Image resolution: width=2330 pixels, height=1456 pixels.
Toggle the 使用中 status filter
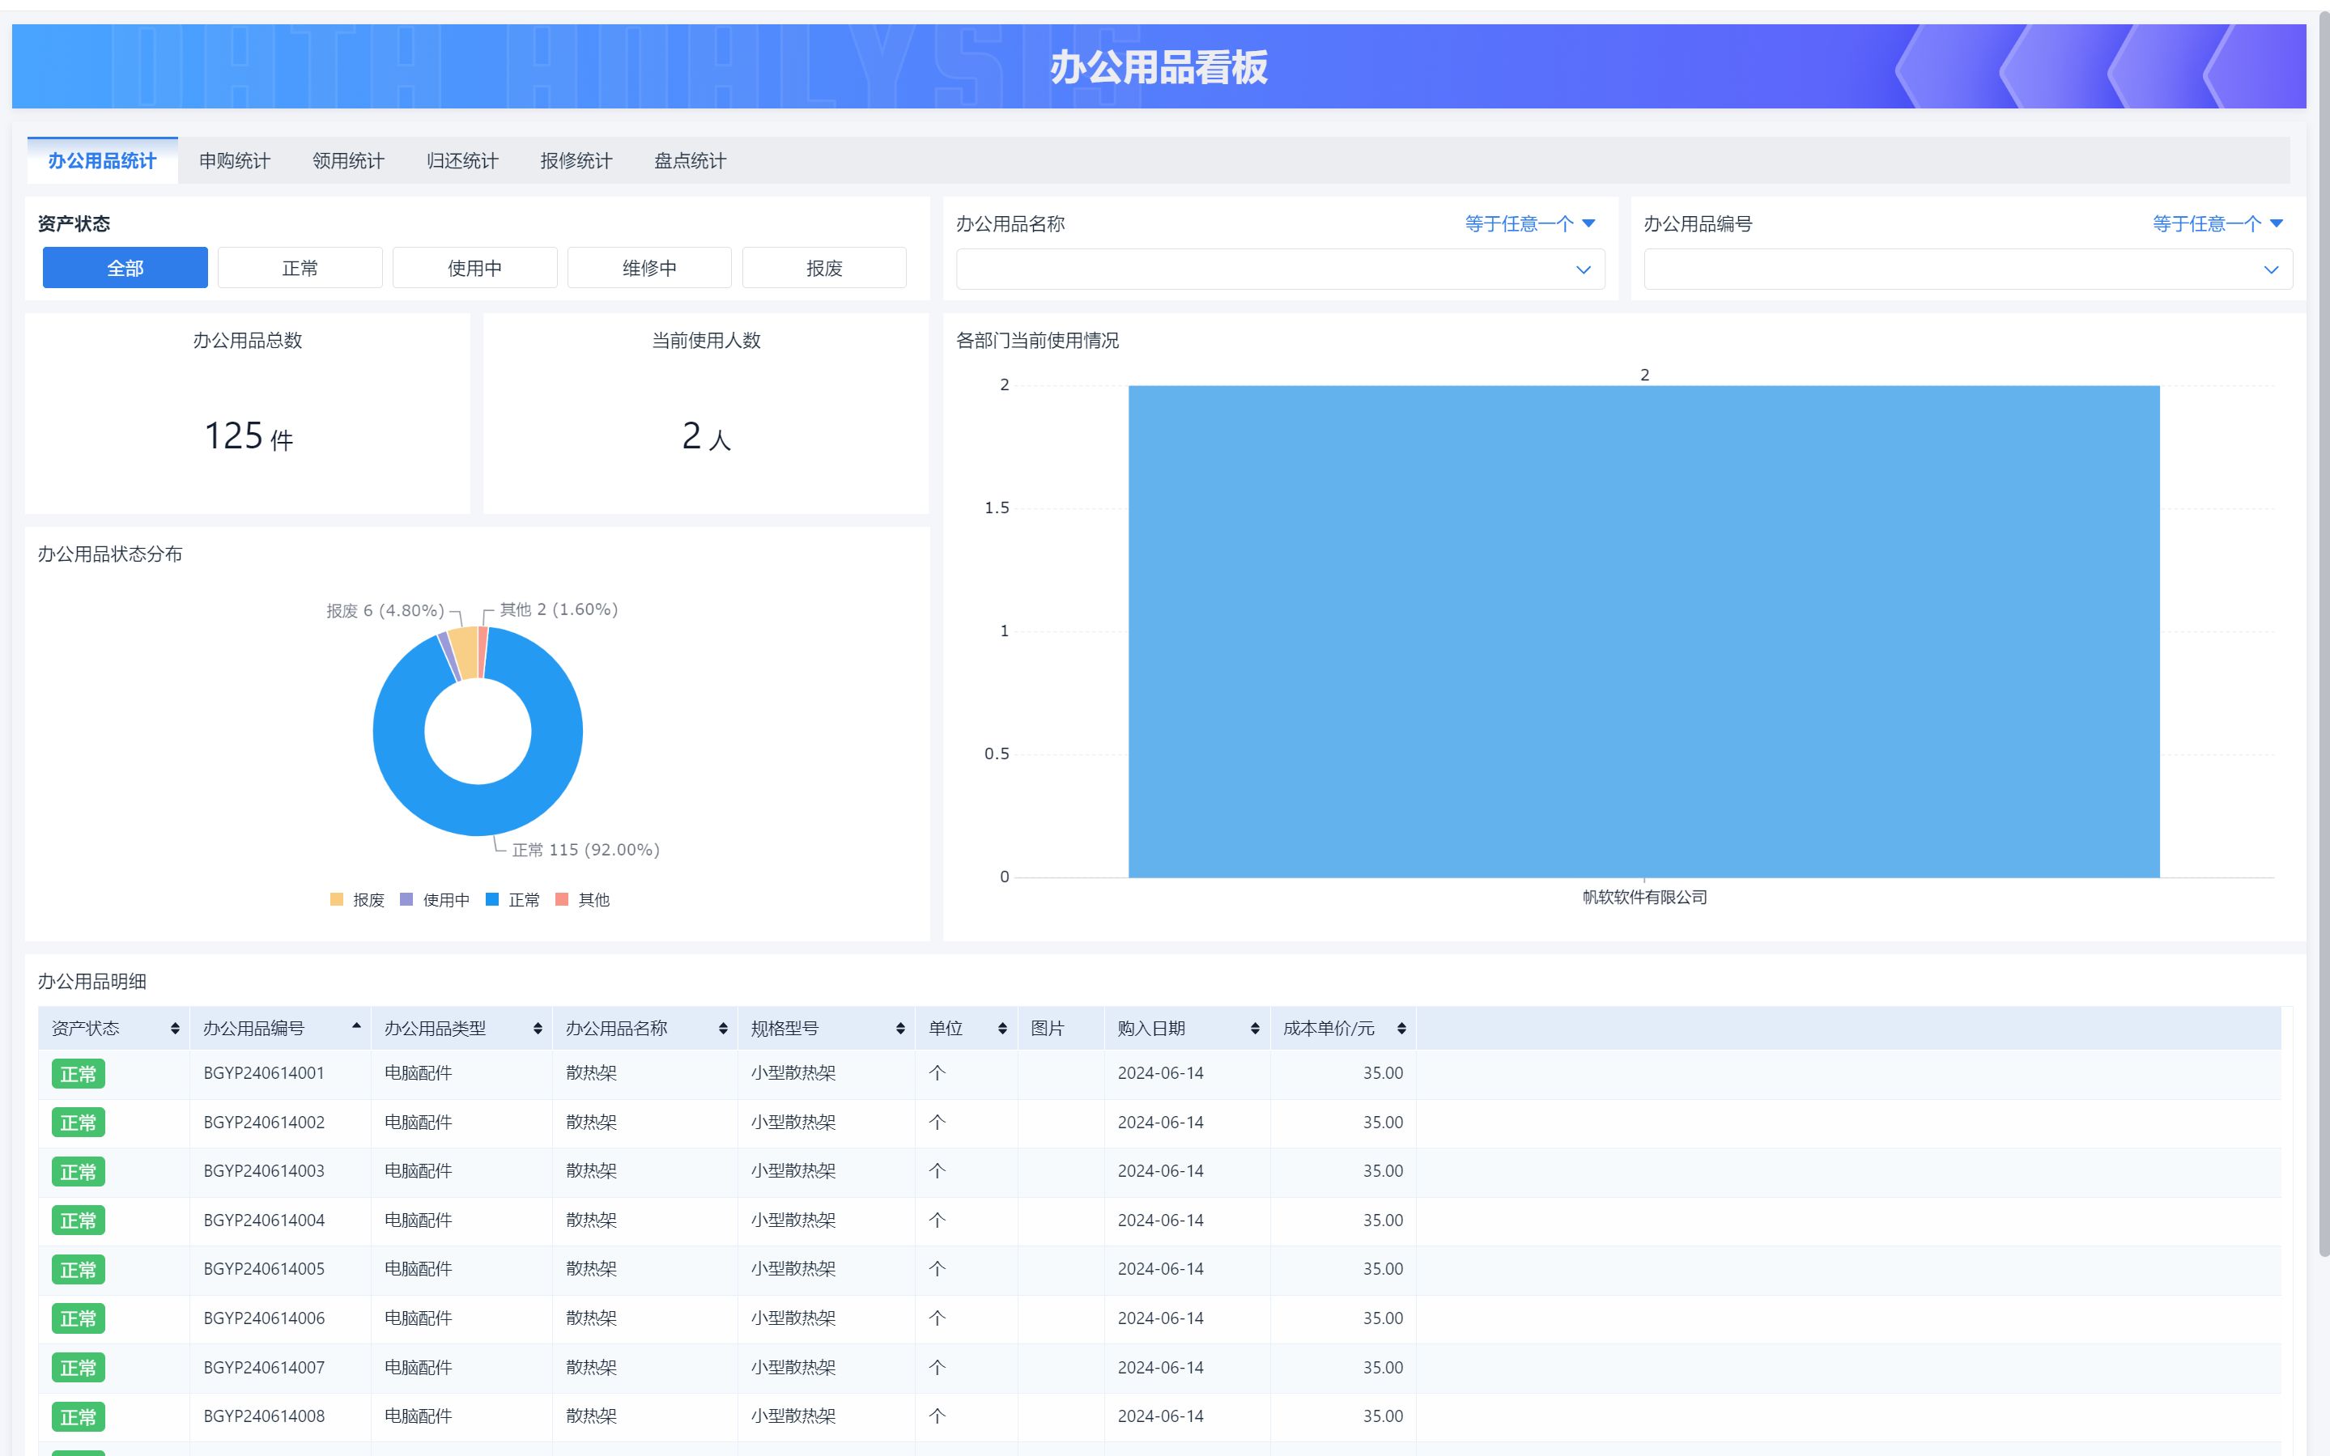coord(475,268)
